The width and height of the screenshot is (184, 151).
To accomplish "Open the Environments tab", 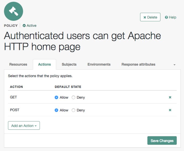I will coord(99,64).
